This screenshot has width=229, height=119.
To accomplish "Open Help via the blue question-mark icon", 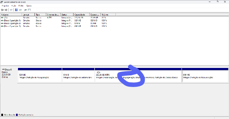I will pos(16,10).
